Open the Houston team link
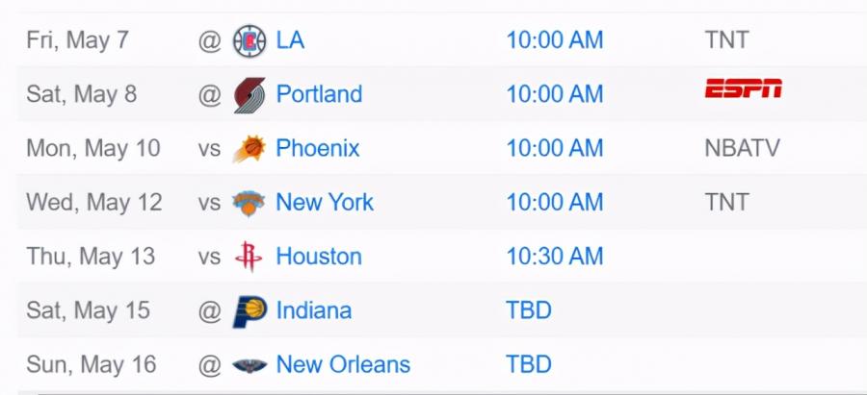867x395 pixels. (x=319, y=257)
